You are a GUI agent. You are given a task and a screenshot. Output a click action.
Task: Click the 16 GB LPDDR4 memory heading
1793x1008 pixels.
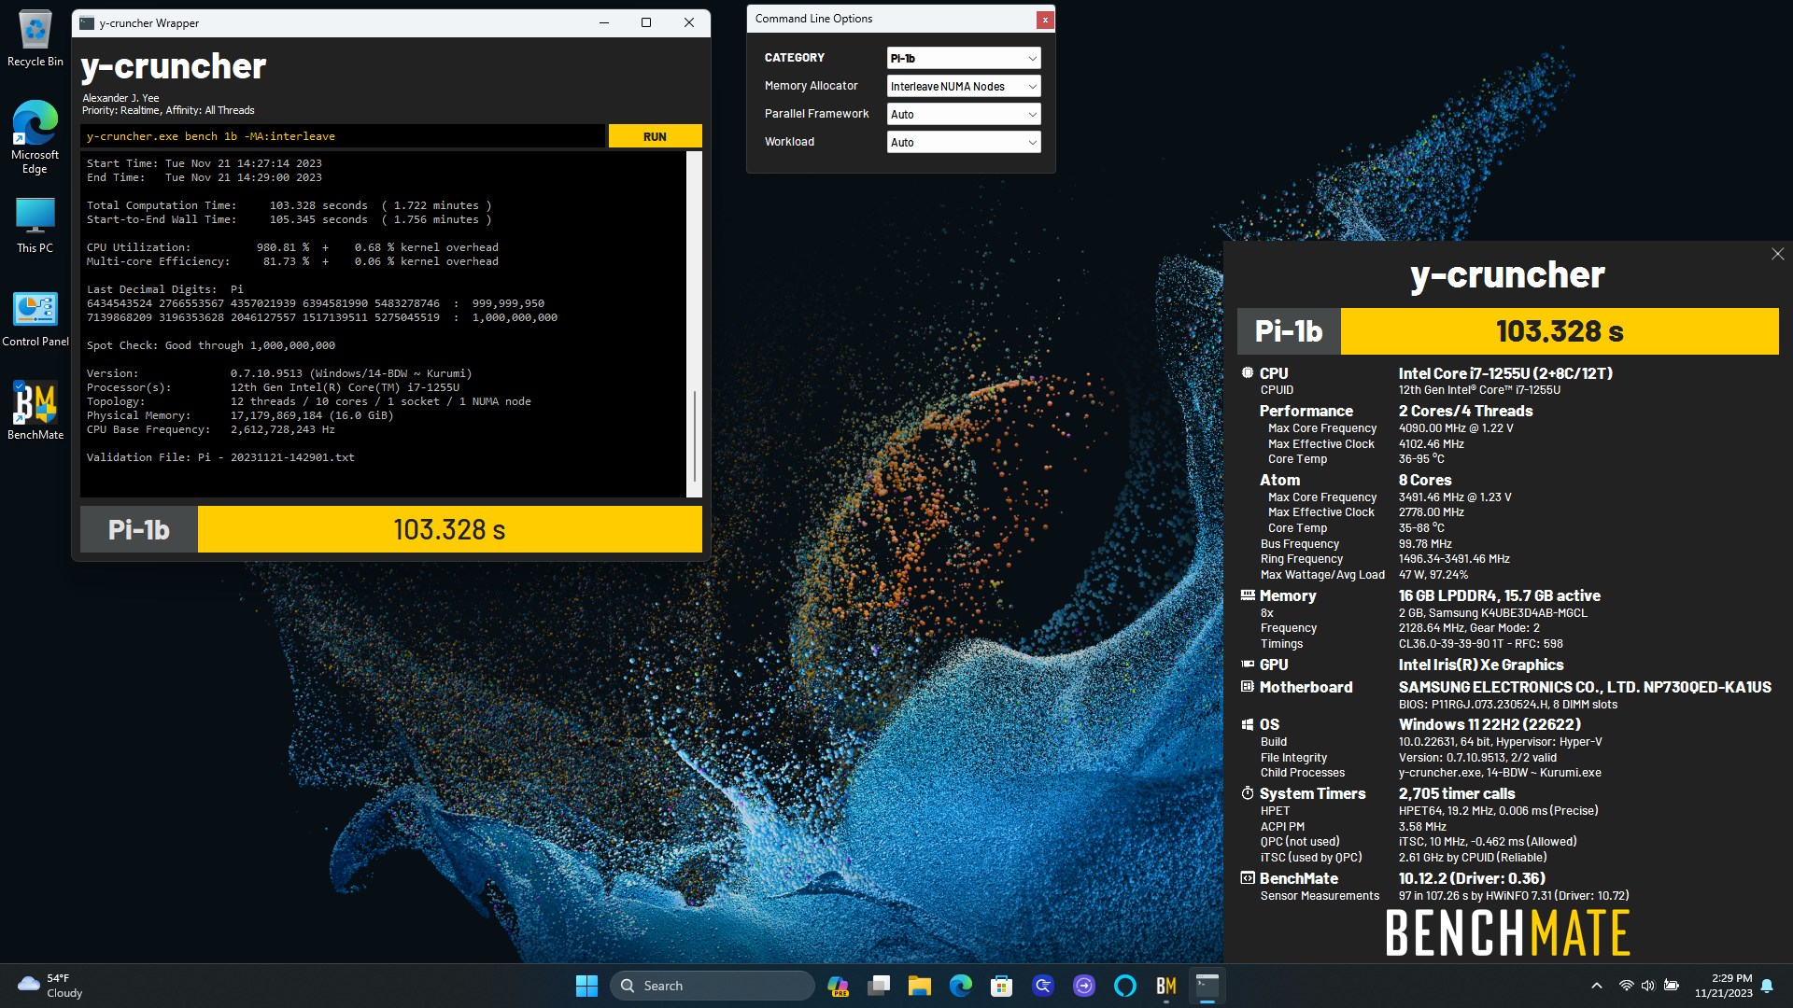click(x=1499, y=595)
